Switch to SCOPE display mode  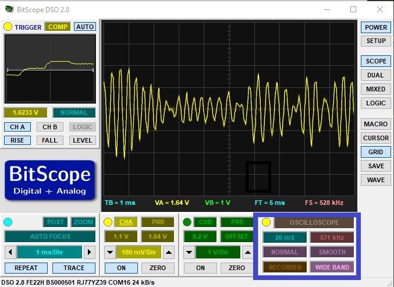(376, 61)
